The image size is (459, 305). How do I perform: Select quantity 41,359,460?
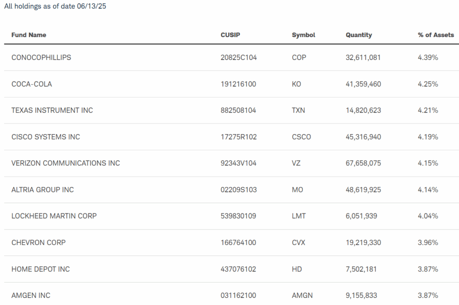tap(363, 84)
